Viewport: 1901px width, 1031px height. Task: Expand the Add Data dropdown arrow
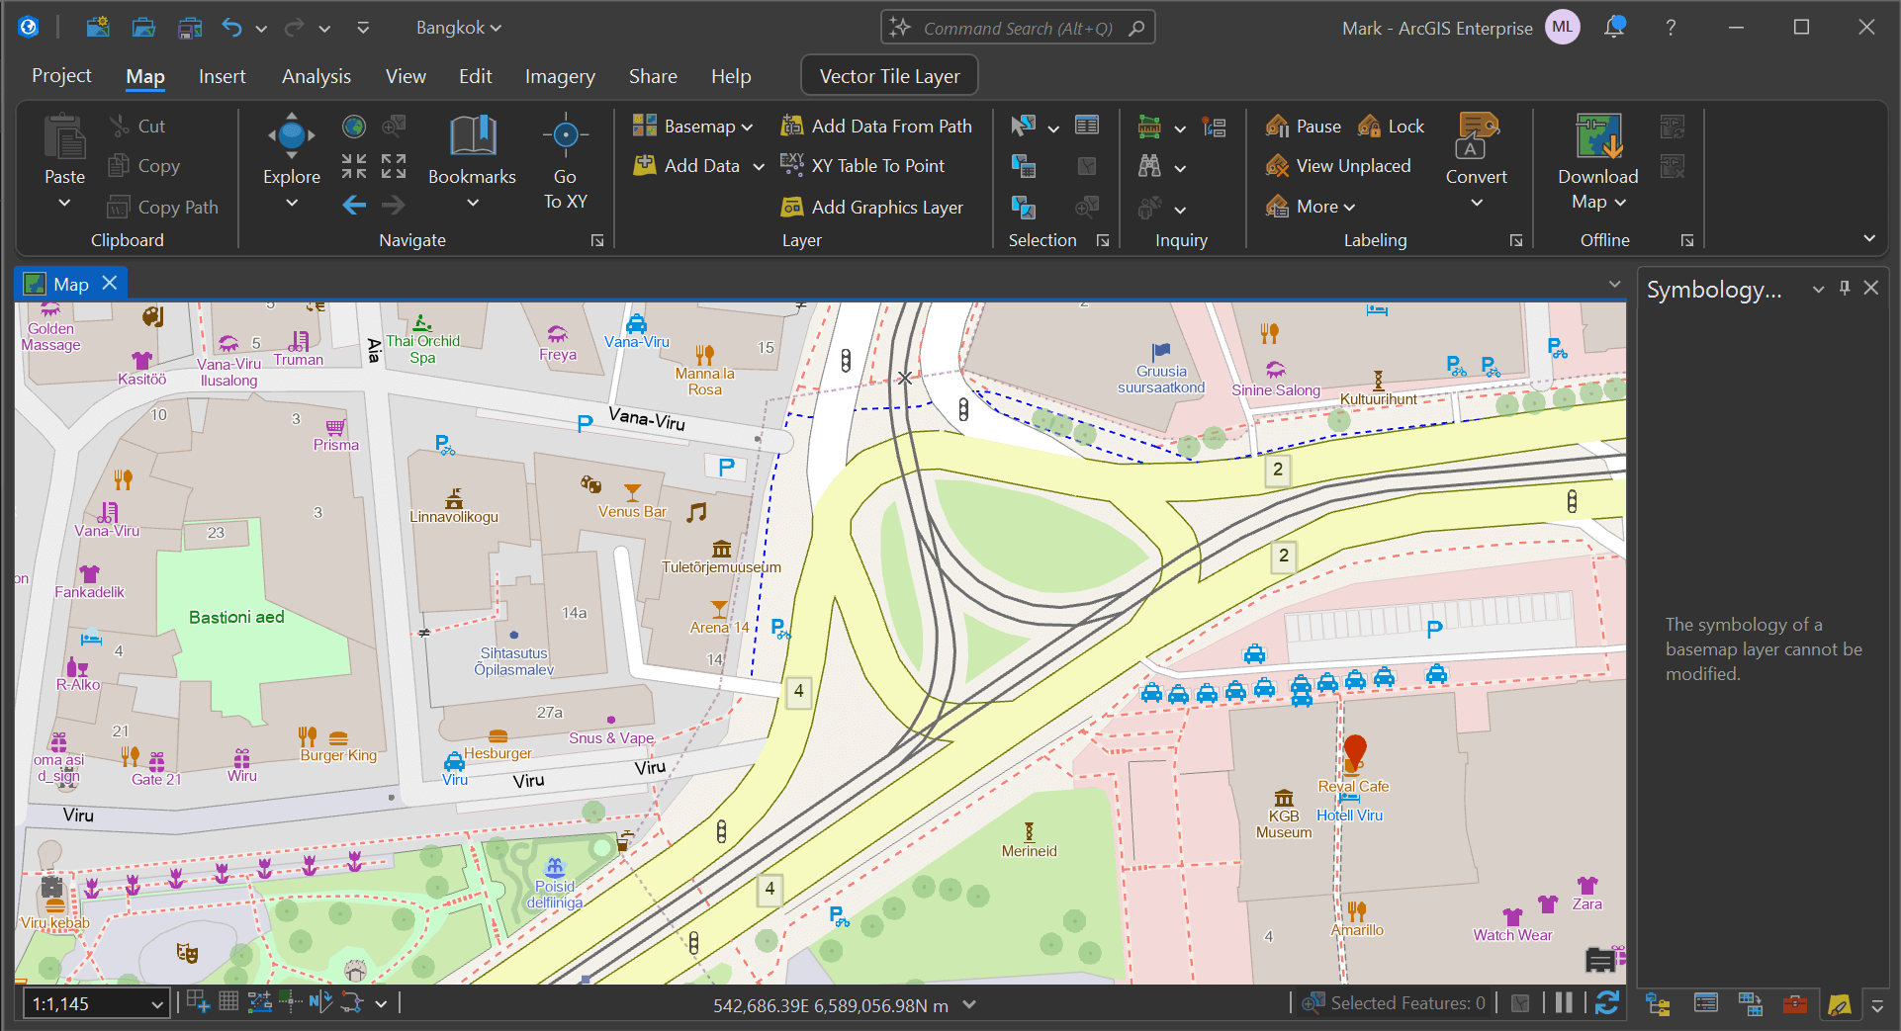tap(759, 167)
